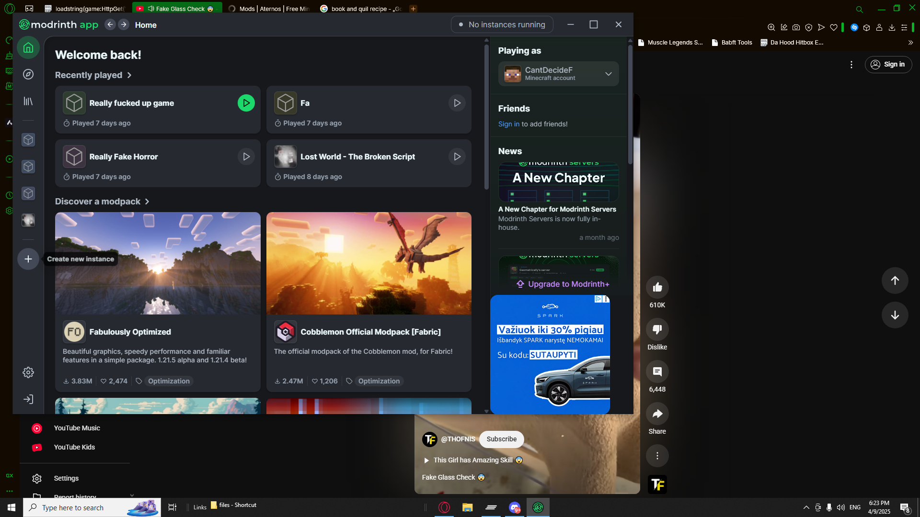This screenshot has height=517, width=920.
Task: Like the YouTube short
Action: 657,287
